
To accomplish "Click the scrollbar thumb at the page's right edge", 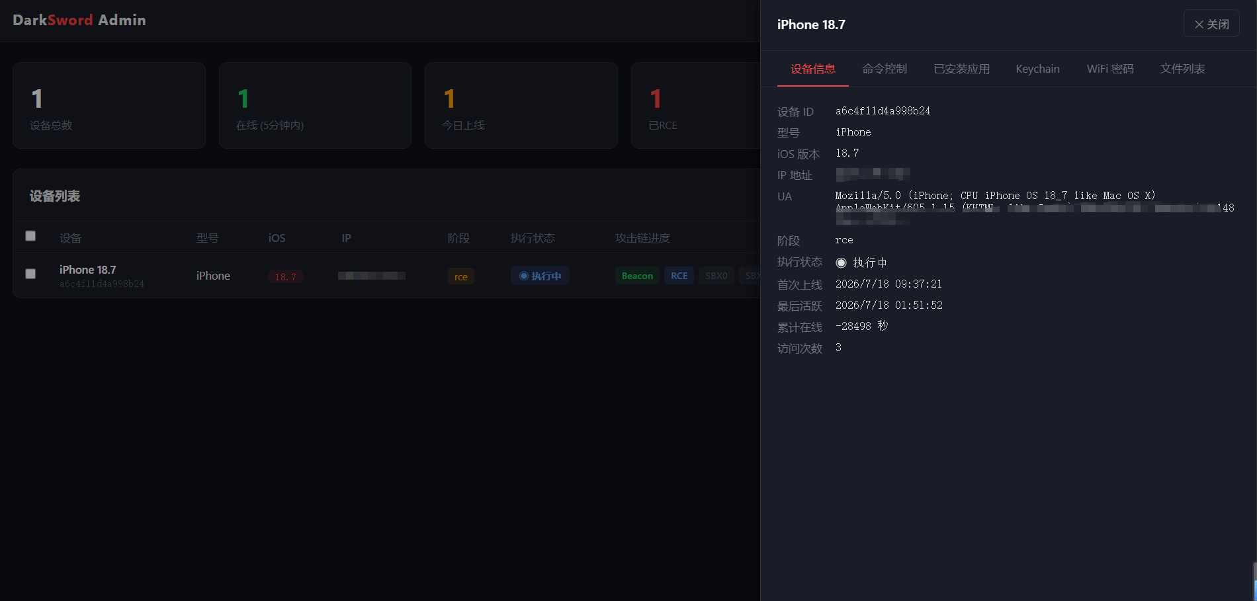I will [1254, 582].
